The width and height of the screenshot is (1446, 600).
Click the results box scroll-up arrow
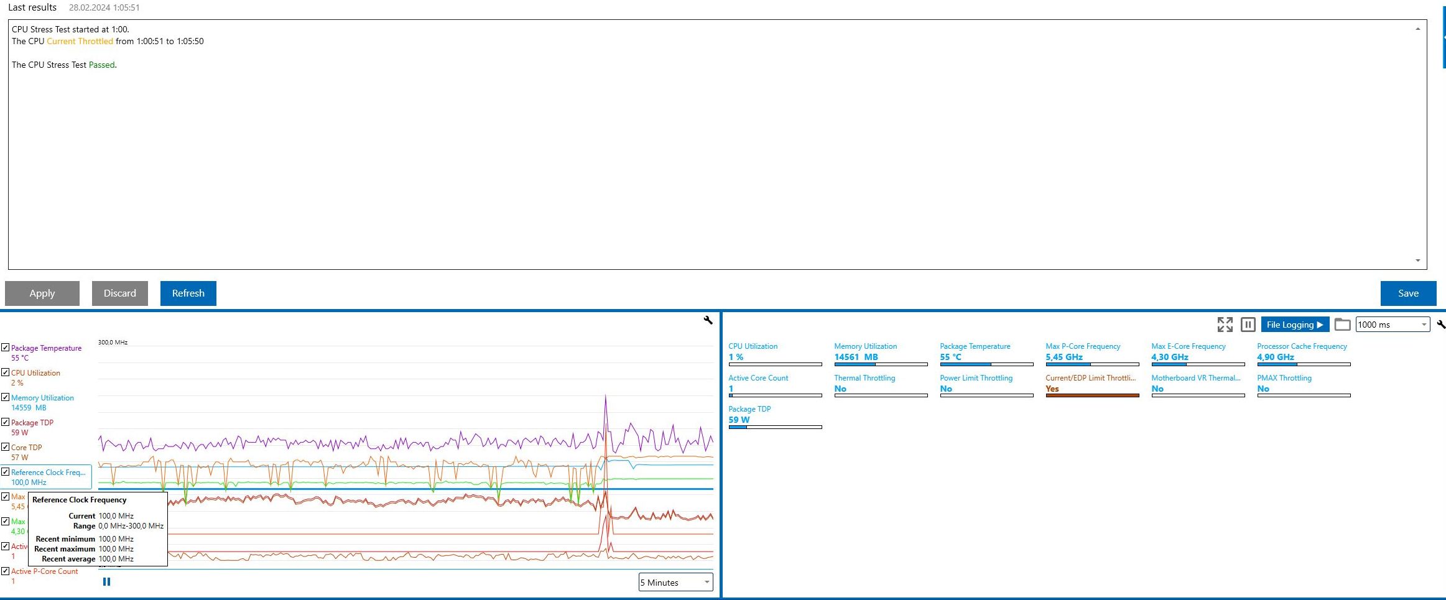point(1417,29)
